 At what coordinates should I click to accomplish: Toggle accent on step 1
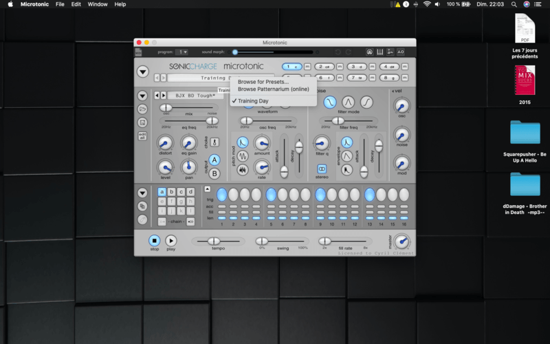pos(221,206)
